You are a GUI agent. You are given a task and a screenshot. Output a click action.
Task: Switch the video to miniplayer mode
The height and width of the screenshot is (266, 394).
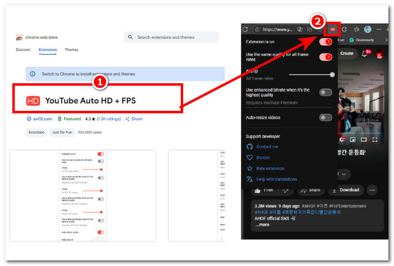click(x=353, y=139)
